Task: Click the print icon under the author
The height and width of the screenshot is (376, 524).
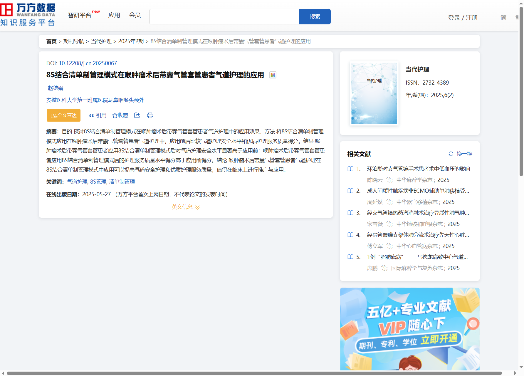Action: (150, 115)
